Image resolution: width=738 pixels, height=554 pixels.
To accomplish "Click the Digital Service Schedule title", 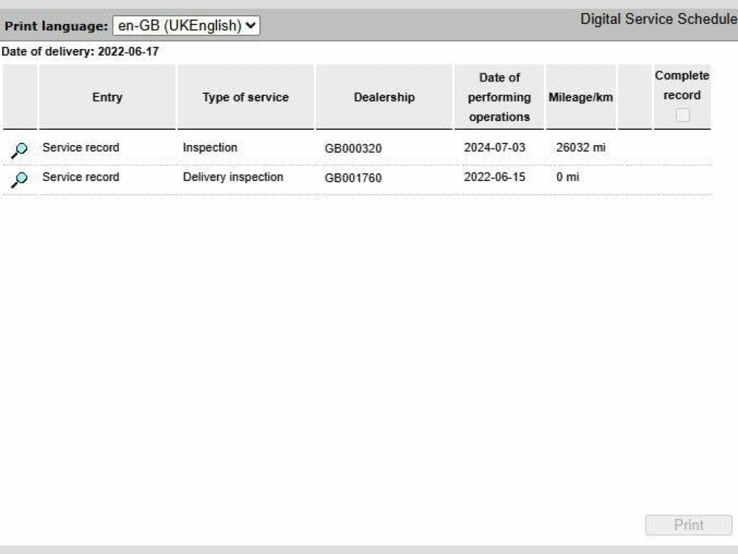I will tap(658, 19).
